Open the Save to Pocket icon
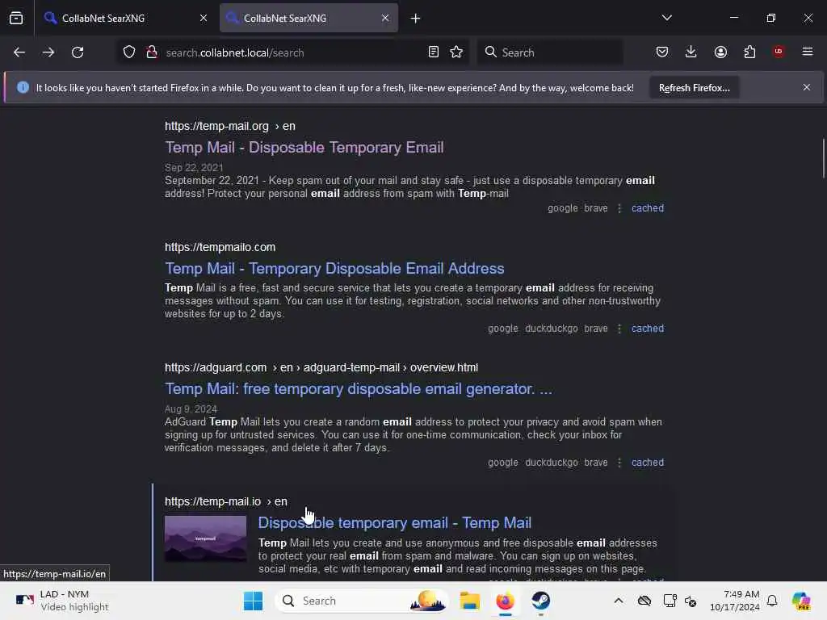Screen dimensions: 827x620 pos(662,52)
